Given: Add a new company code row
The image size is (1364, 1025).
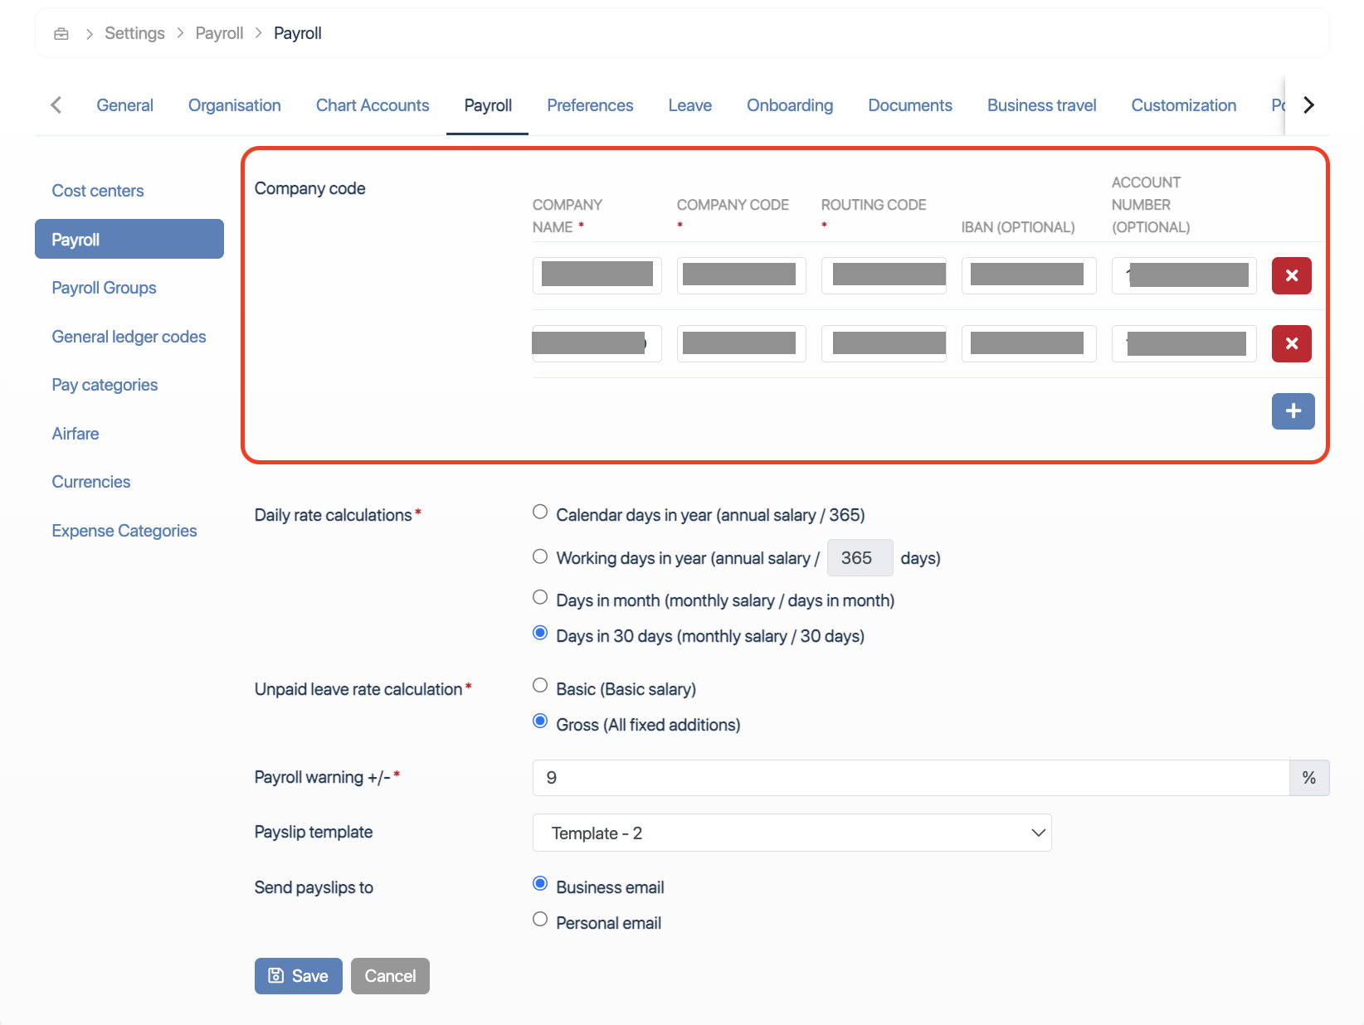Looking at the screenshot, I should pyautogui.click(x=1293, y=411).
